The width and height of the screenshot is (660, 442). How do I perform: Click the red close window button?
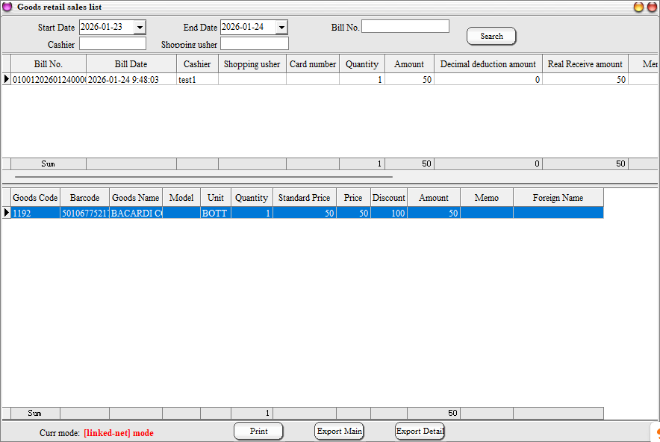pos(652,7)
